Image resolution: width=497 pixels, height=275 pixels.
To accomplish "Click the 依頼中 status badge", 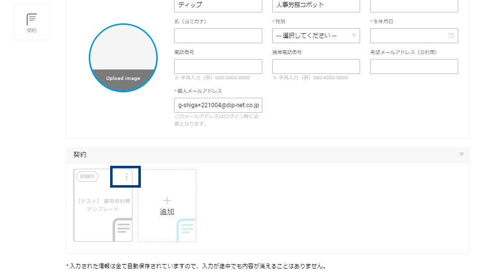I will click(87, 176).
